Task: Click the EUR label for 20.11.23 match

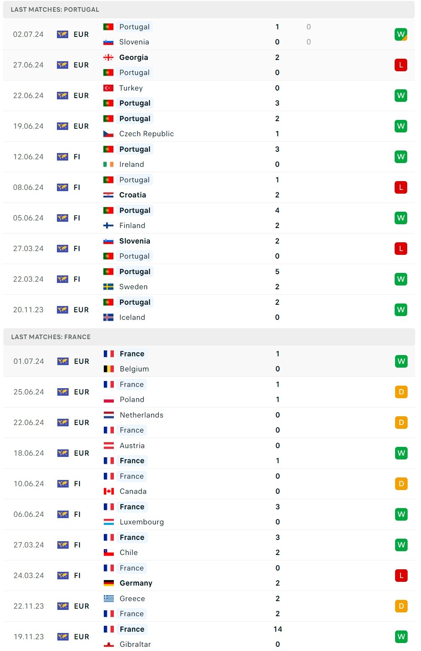Action: (x=81, y=310)
